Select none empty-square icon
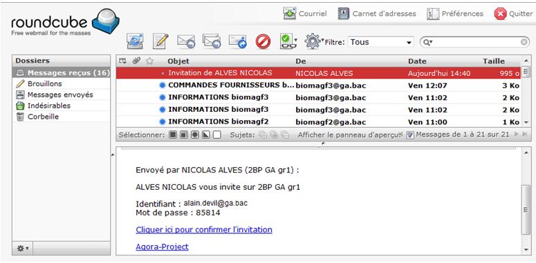This screenshot has height=263, width=536. click(x=216, y=135)
